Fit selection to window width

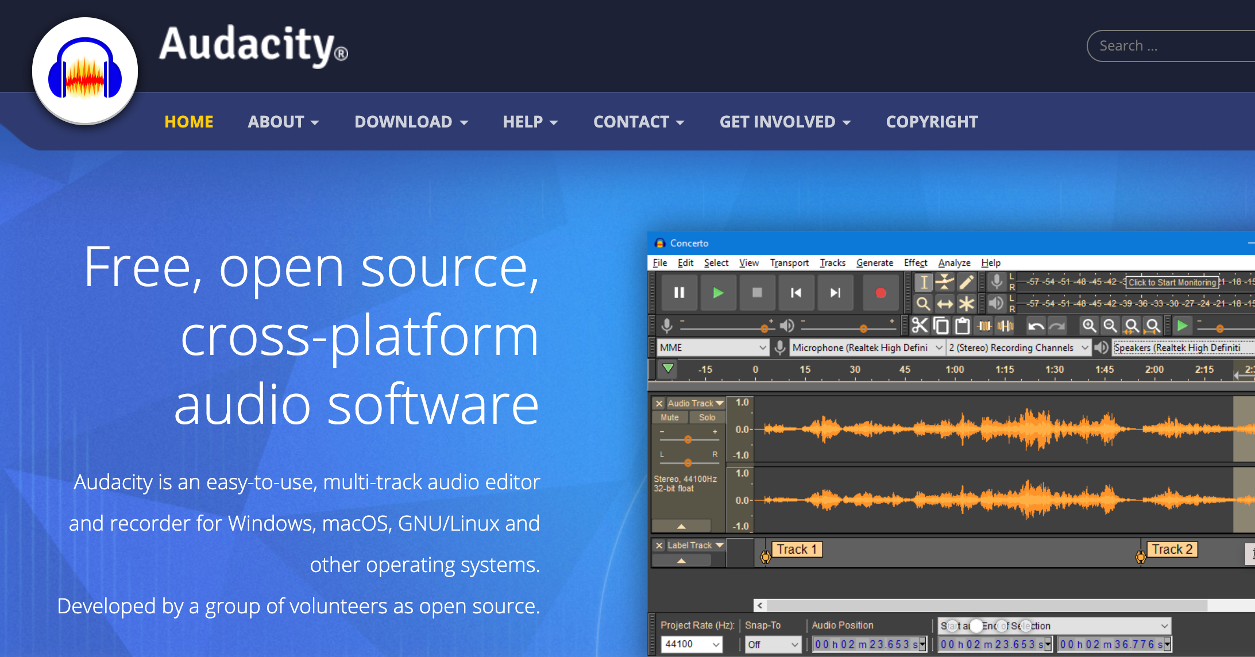[1132, 326]
